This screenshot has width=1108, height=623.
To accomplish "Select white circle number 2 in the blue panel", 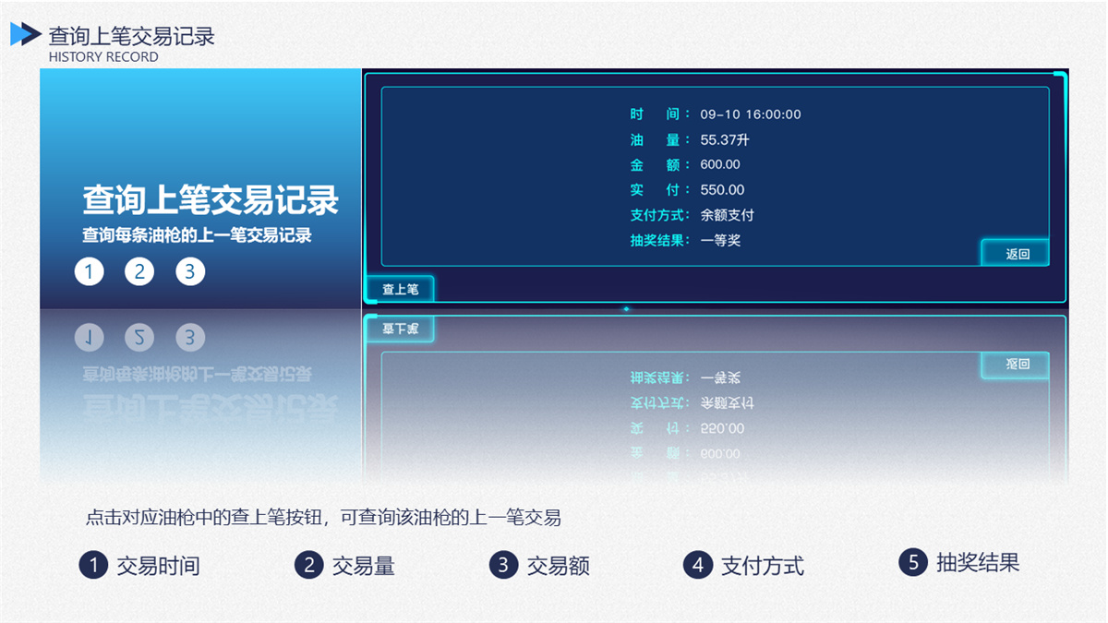I will click(139, 272).
